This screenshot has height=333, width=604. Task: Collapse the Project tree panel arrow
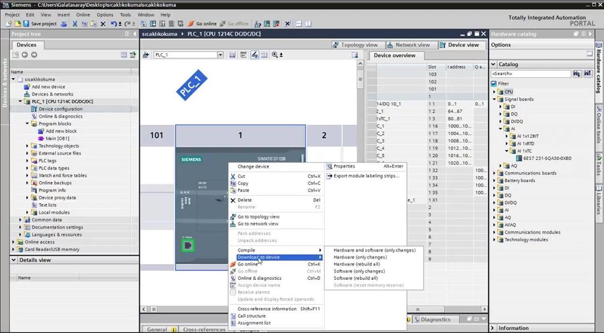[134, 34]
